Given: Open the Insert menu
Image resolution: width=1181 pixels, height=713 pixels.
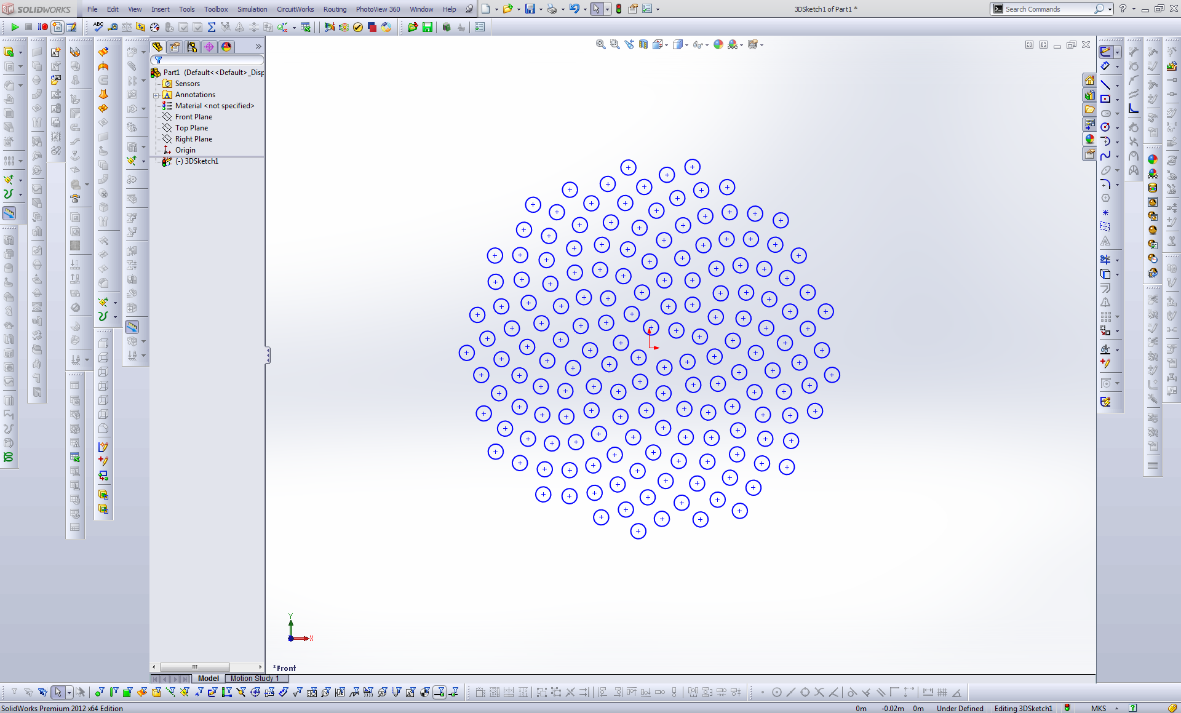Looking at the screenshot, I should (160, 9).
